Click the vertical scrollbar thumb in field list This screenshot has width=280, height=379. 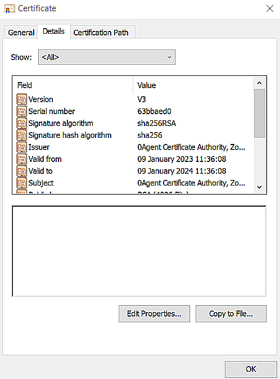(259, 114)
